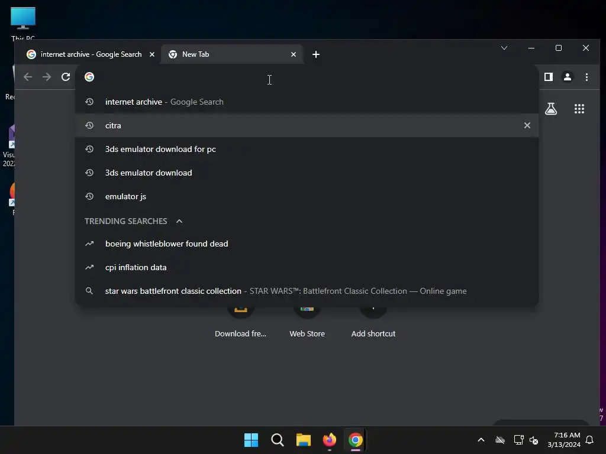Click history icon beside 'emulator js'
This screenshot has width=606, height=454.
pos(89,196)
